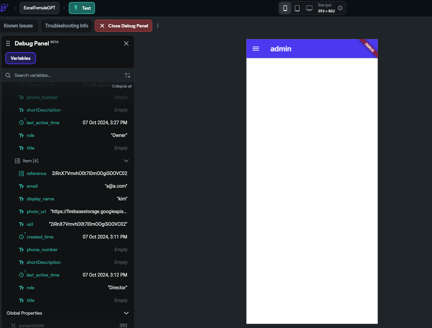Select the reference value 2iRnX7VmvhO0t7l0mOOgiSOOVC02
The width and height of the screenshot is (432, 328).
click(x=90, y=173)
